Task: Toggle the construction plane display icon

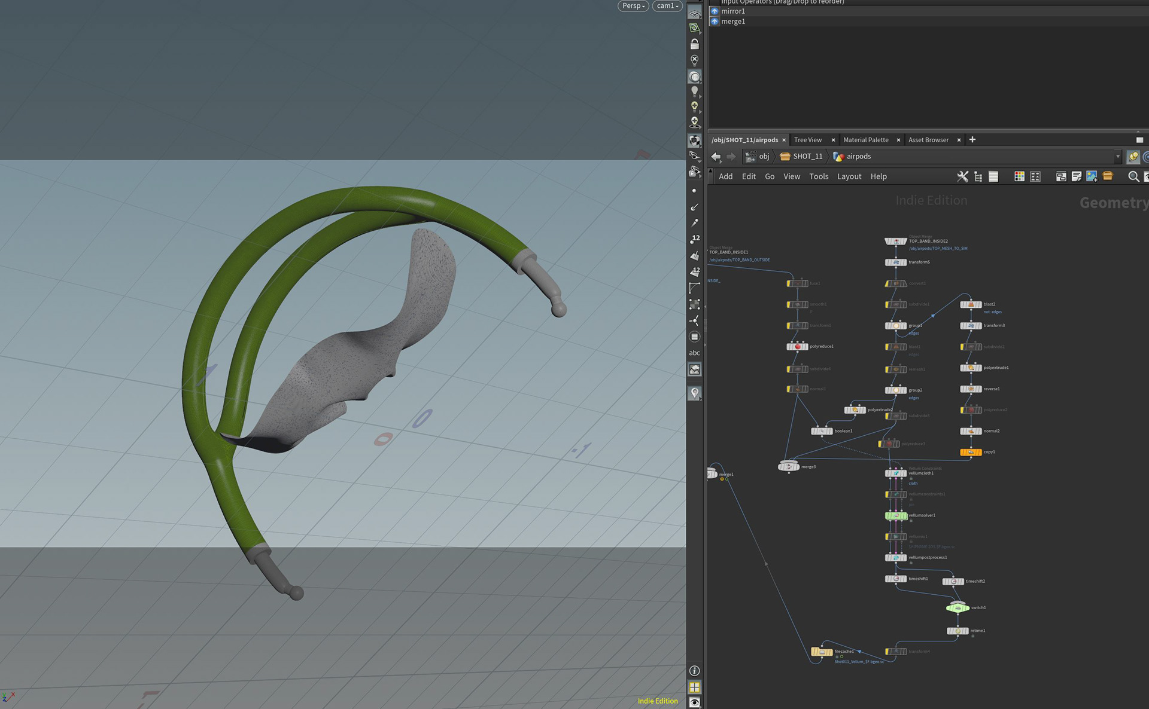Action: 694,13
